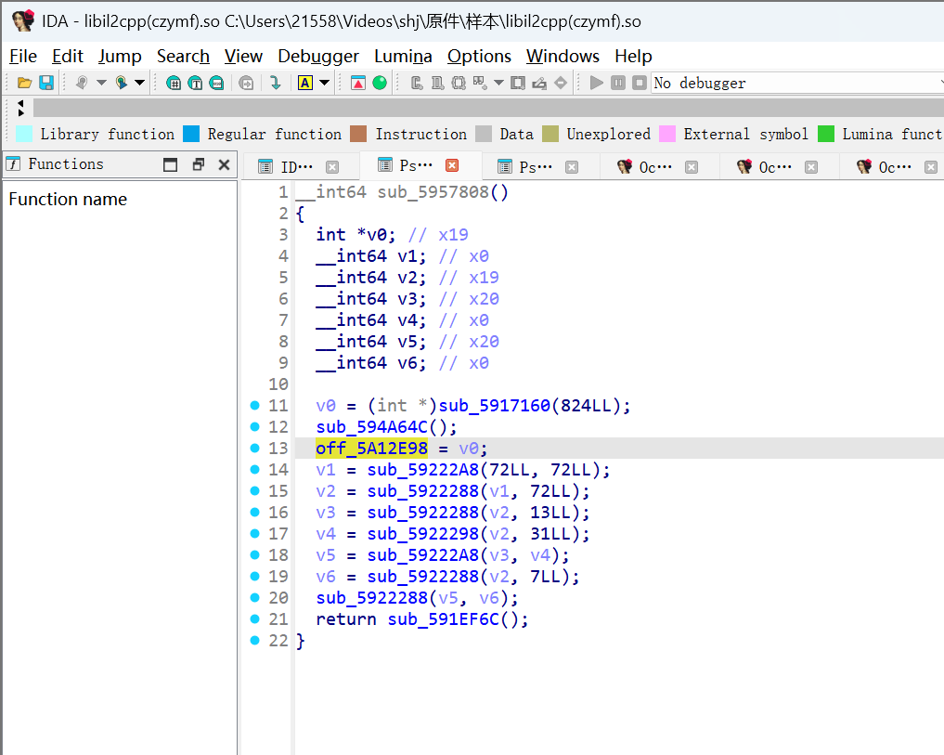This screenshot has width=944, height=755.
Task: Click the 'D' data conversion icon
Action: click(438, 83)
